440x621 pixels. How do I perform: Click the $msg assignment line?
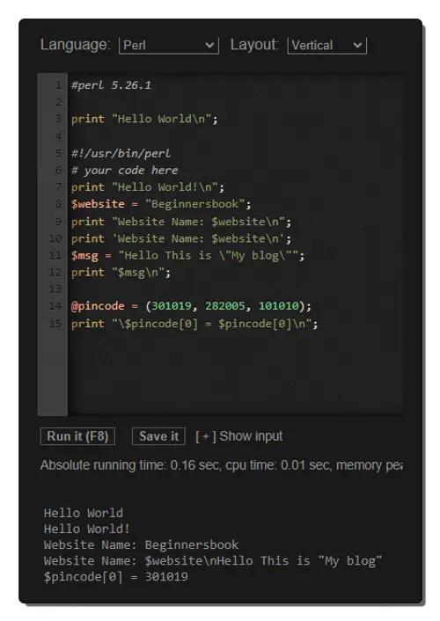(188, 255)
